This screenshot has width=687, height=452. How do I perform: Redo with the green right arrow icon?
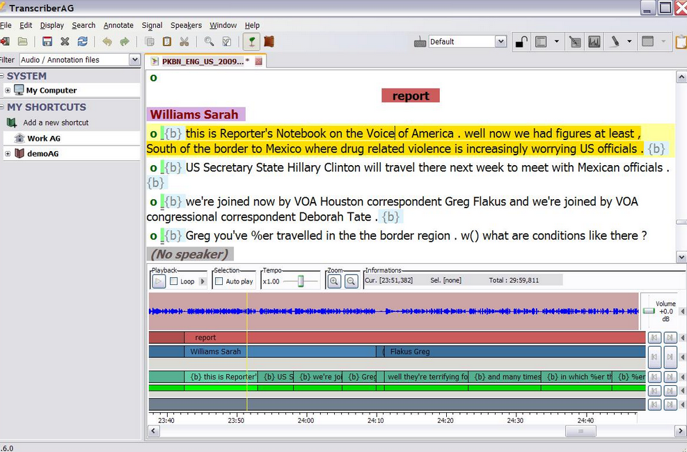[x=125, y=42]
